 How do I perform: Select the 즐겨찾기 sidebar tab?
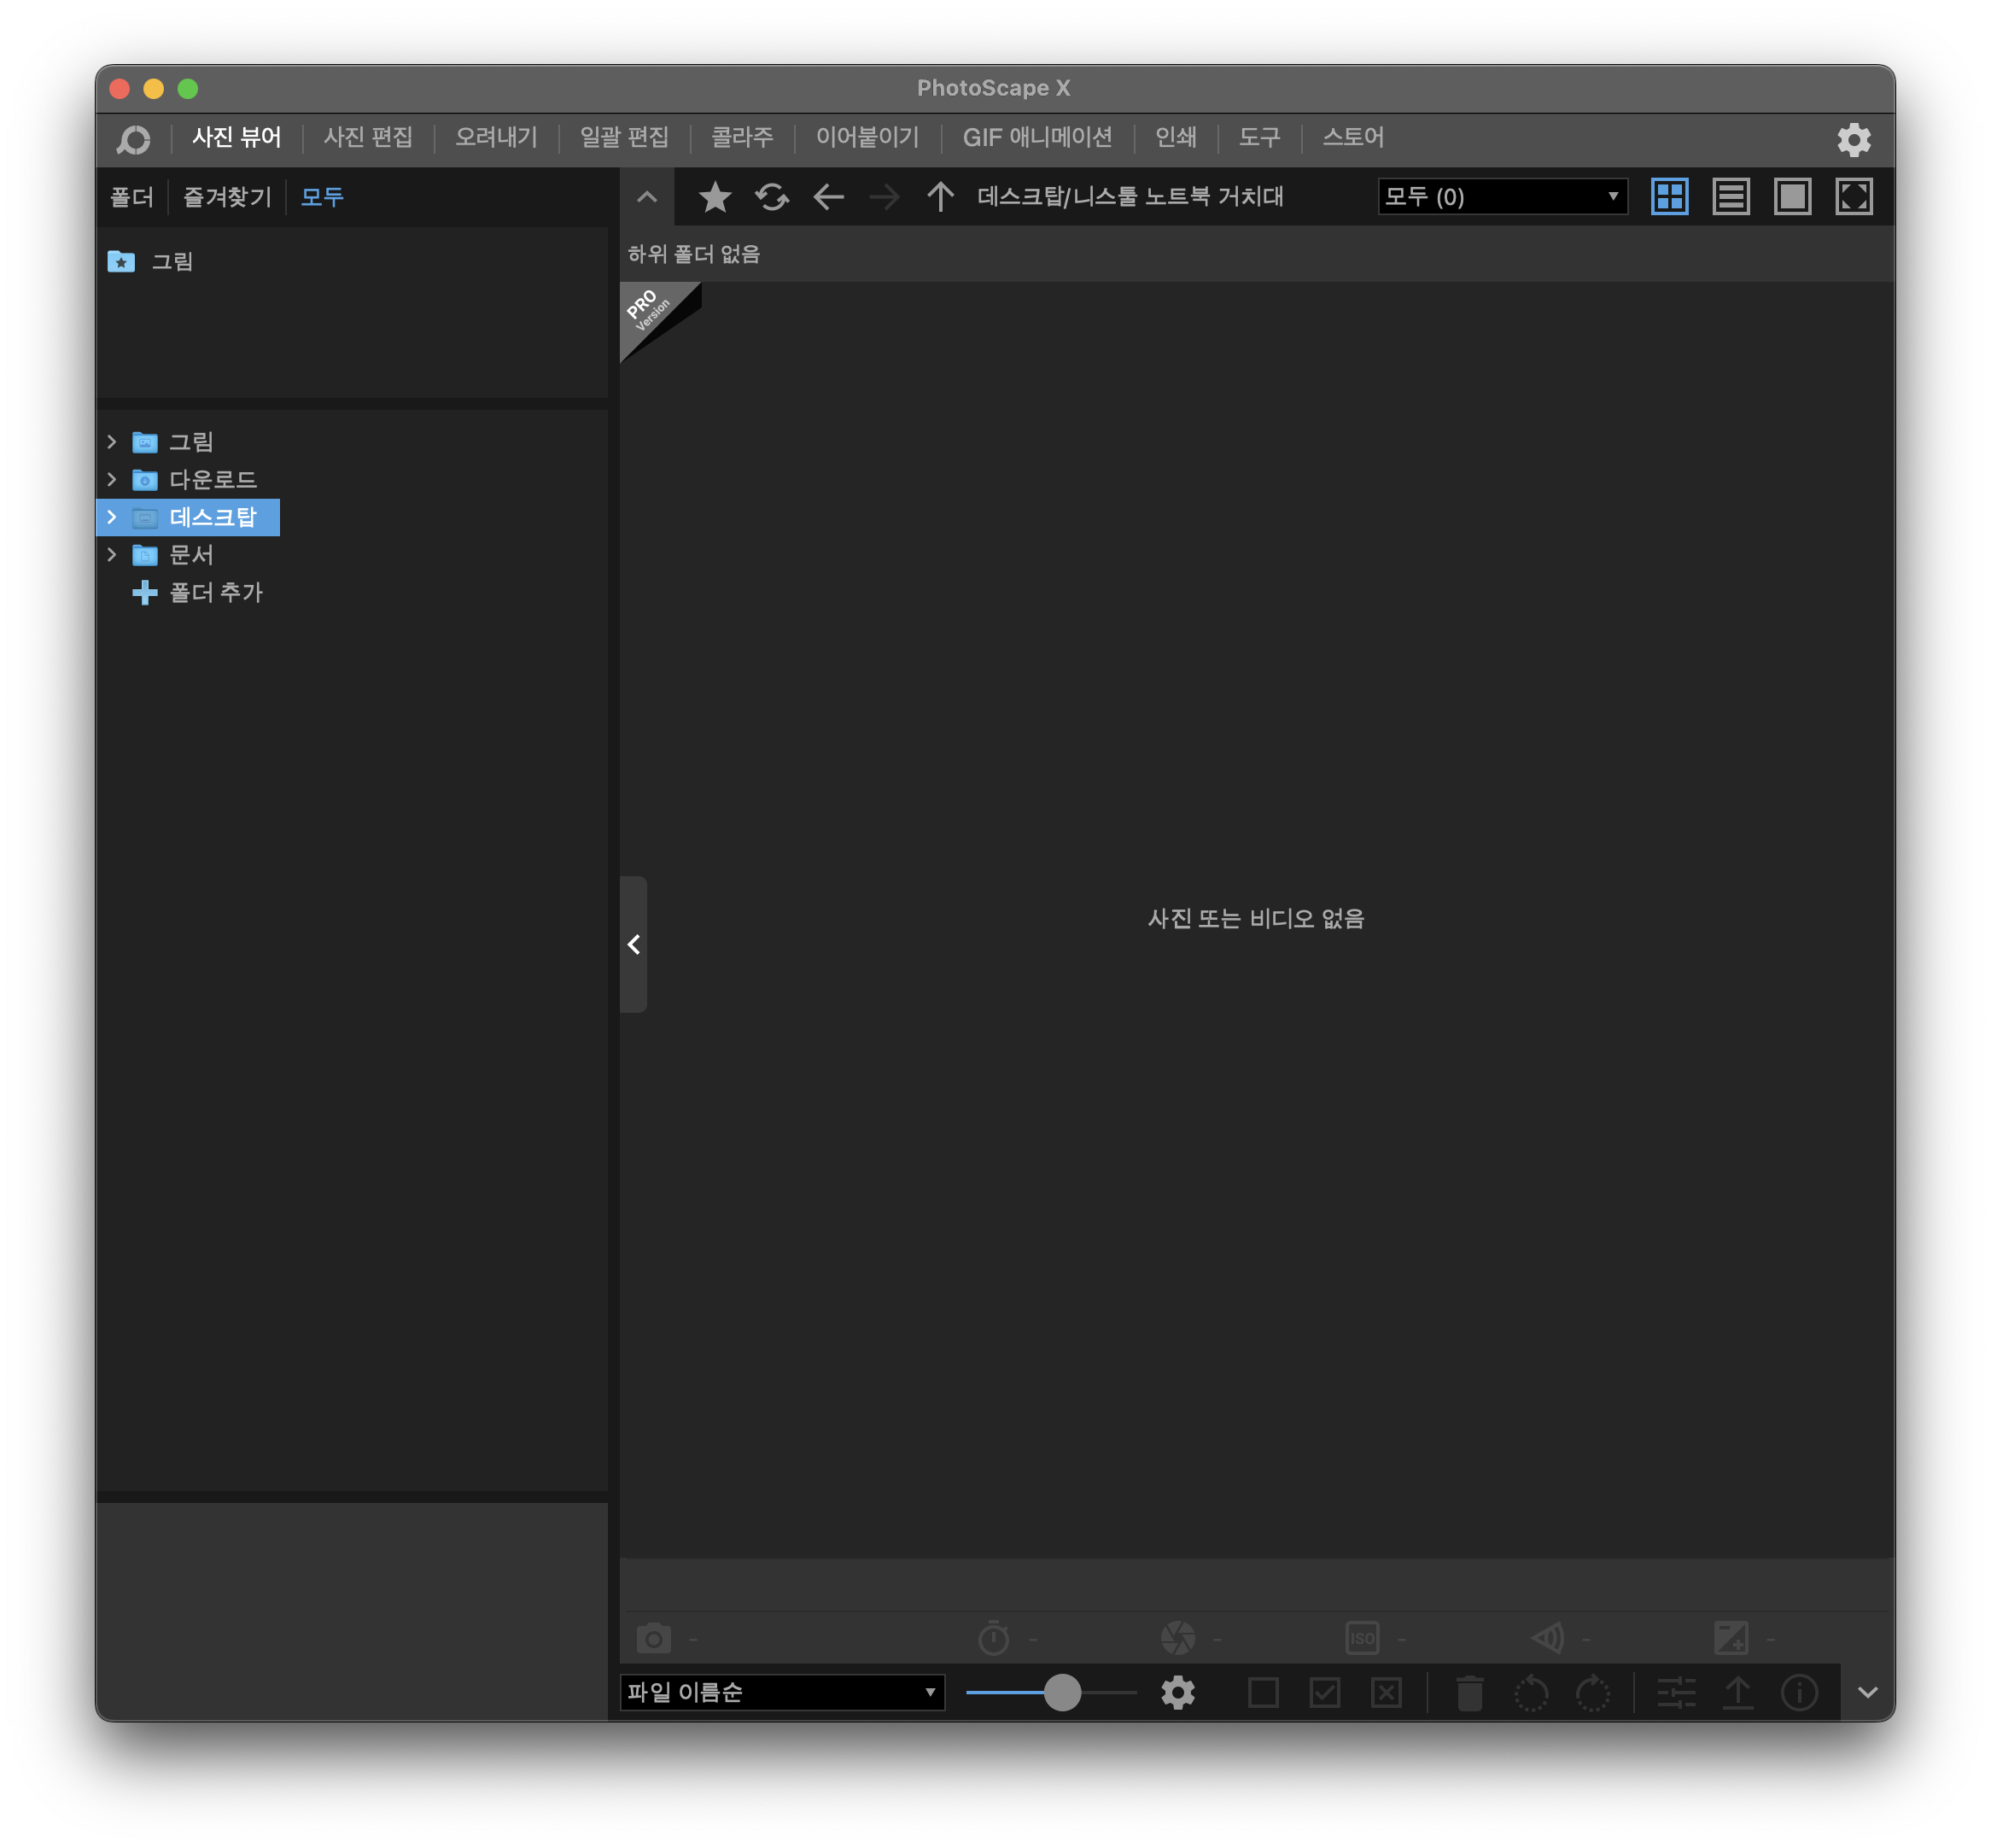click(x=227, y=197)
